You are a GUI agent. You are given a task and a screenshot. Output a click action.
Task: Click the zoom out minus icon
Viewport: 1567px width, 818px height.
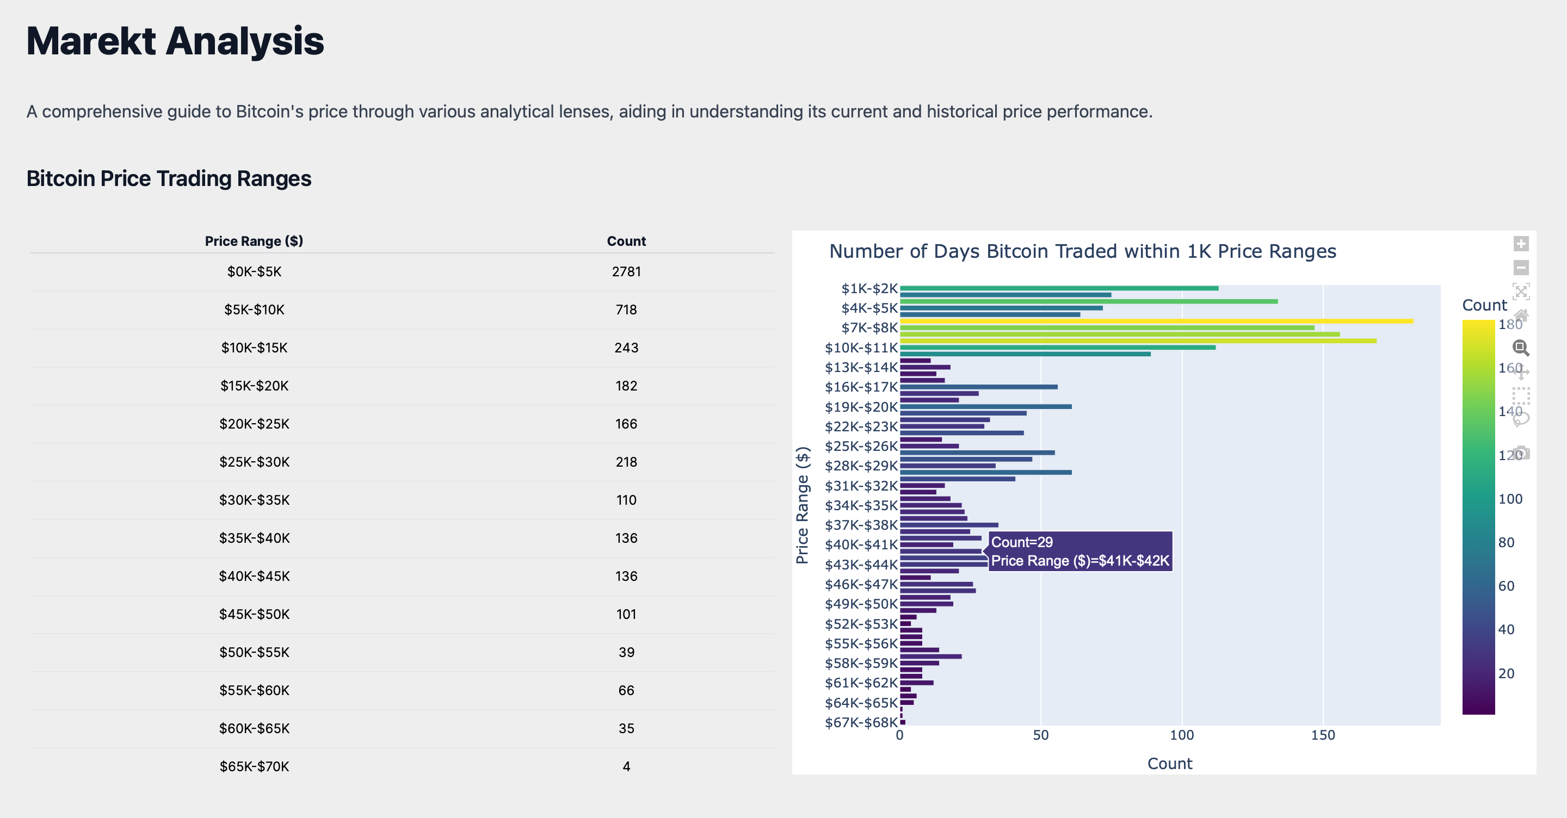[1521, 268]
